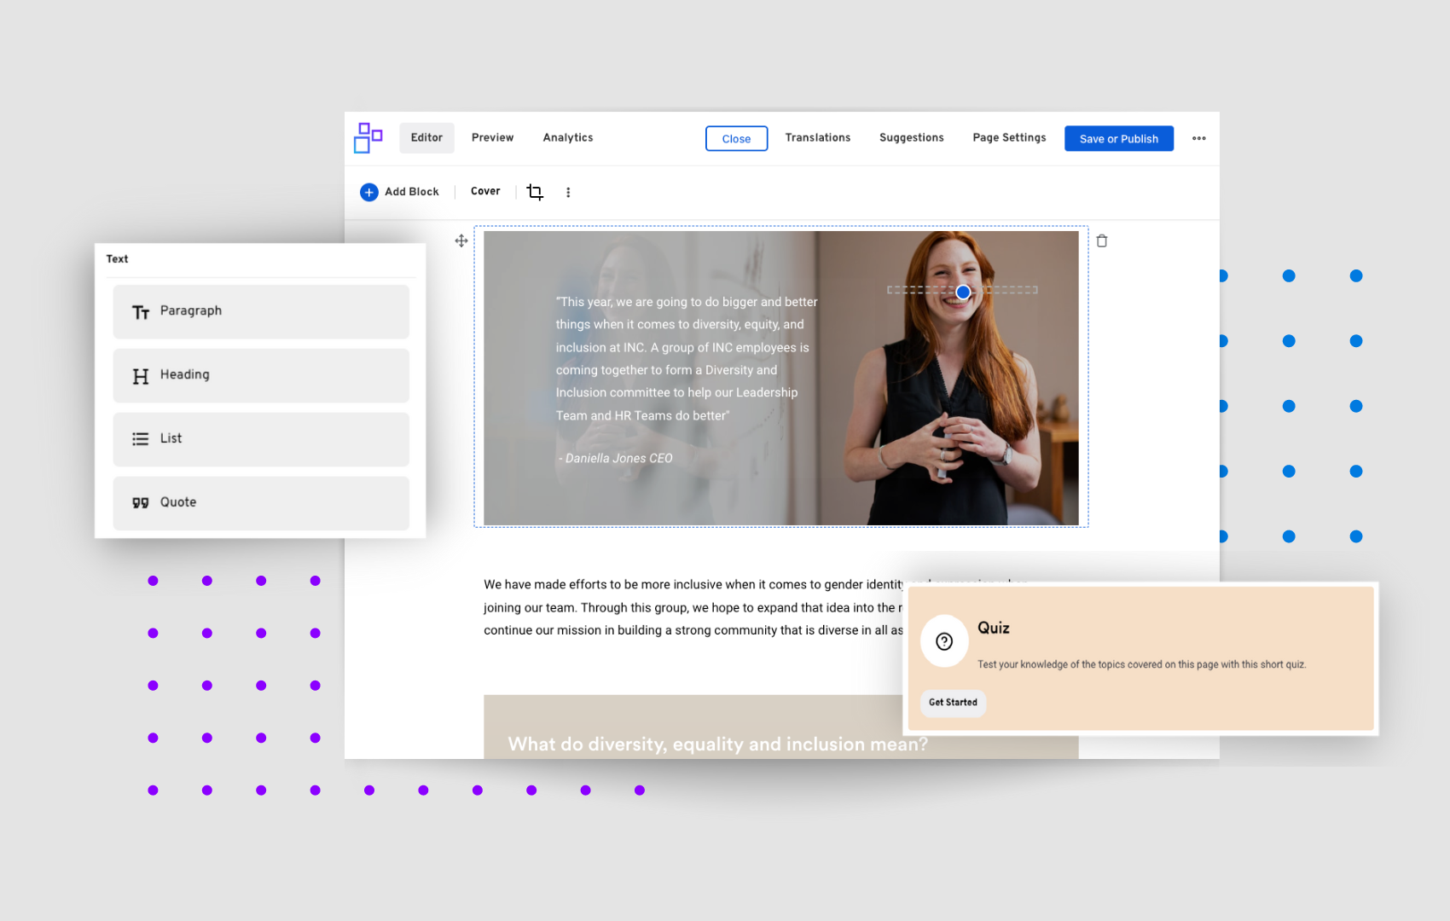Viewport: 1450px width, 921px height.
Task: Select the Cover block label
Action: click(x=484, y=191)
